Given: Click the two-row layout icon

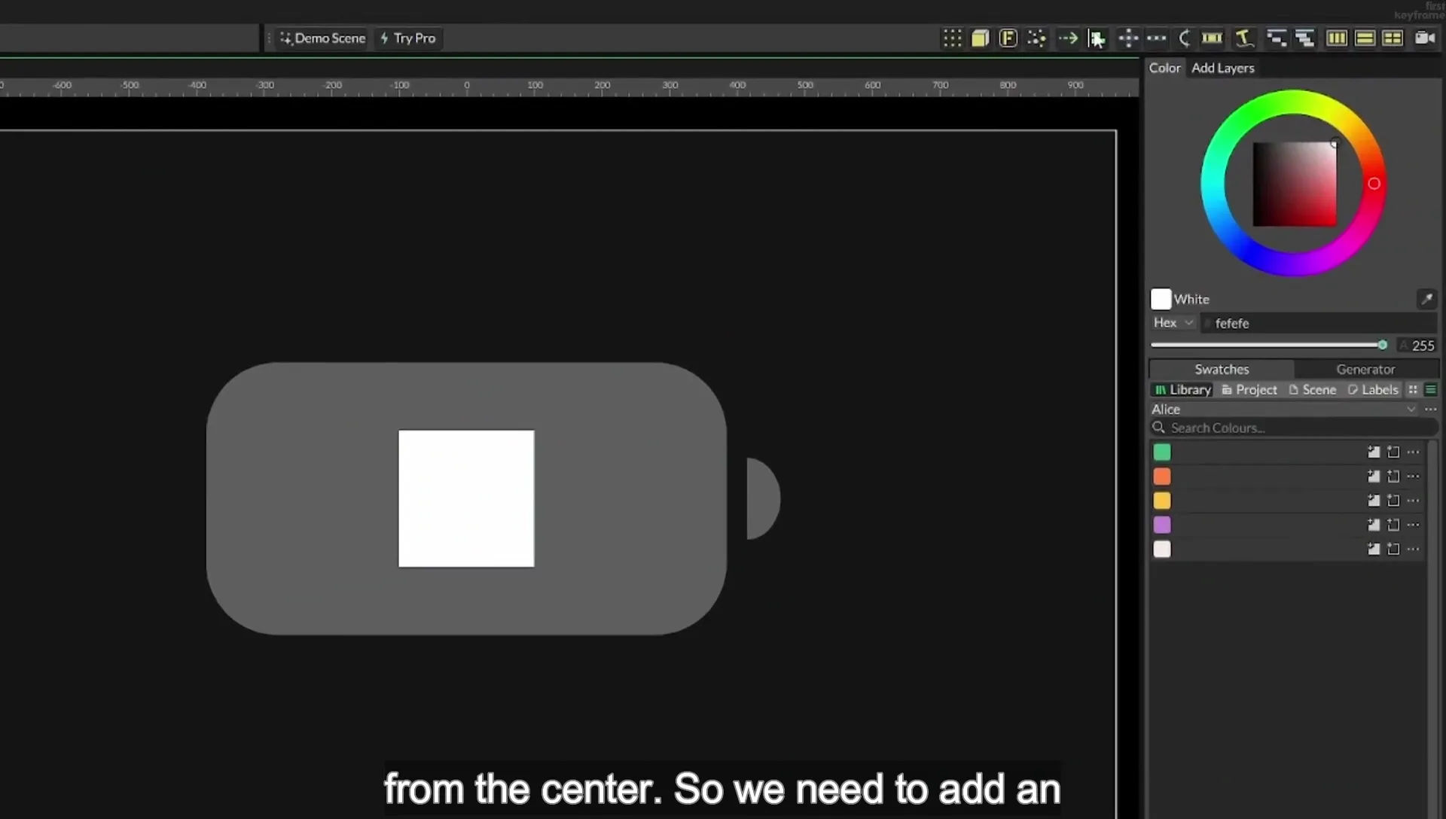Looking at the screenshot, I should (1365, 38).
